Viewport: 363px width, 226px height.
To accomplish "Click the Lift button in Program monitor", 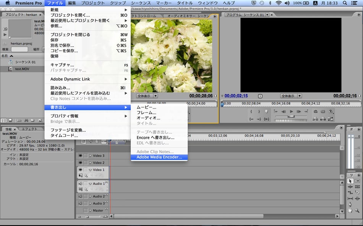I will click(x=316, y=119).
